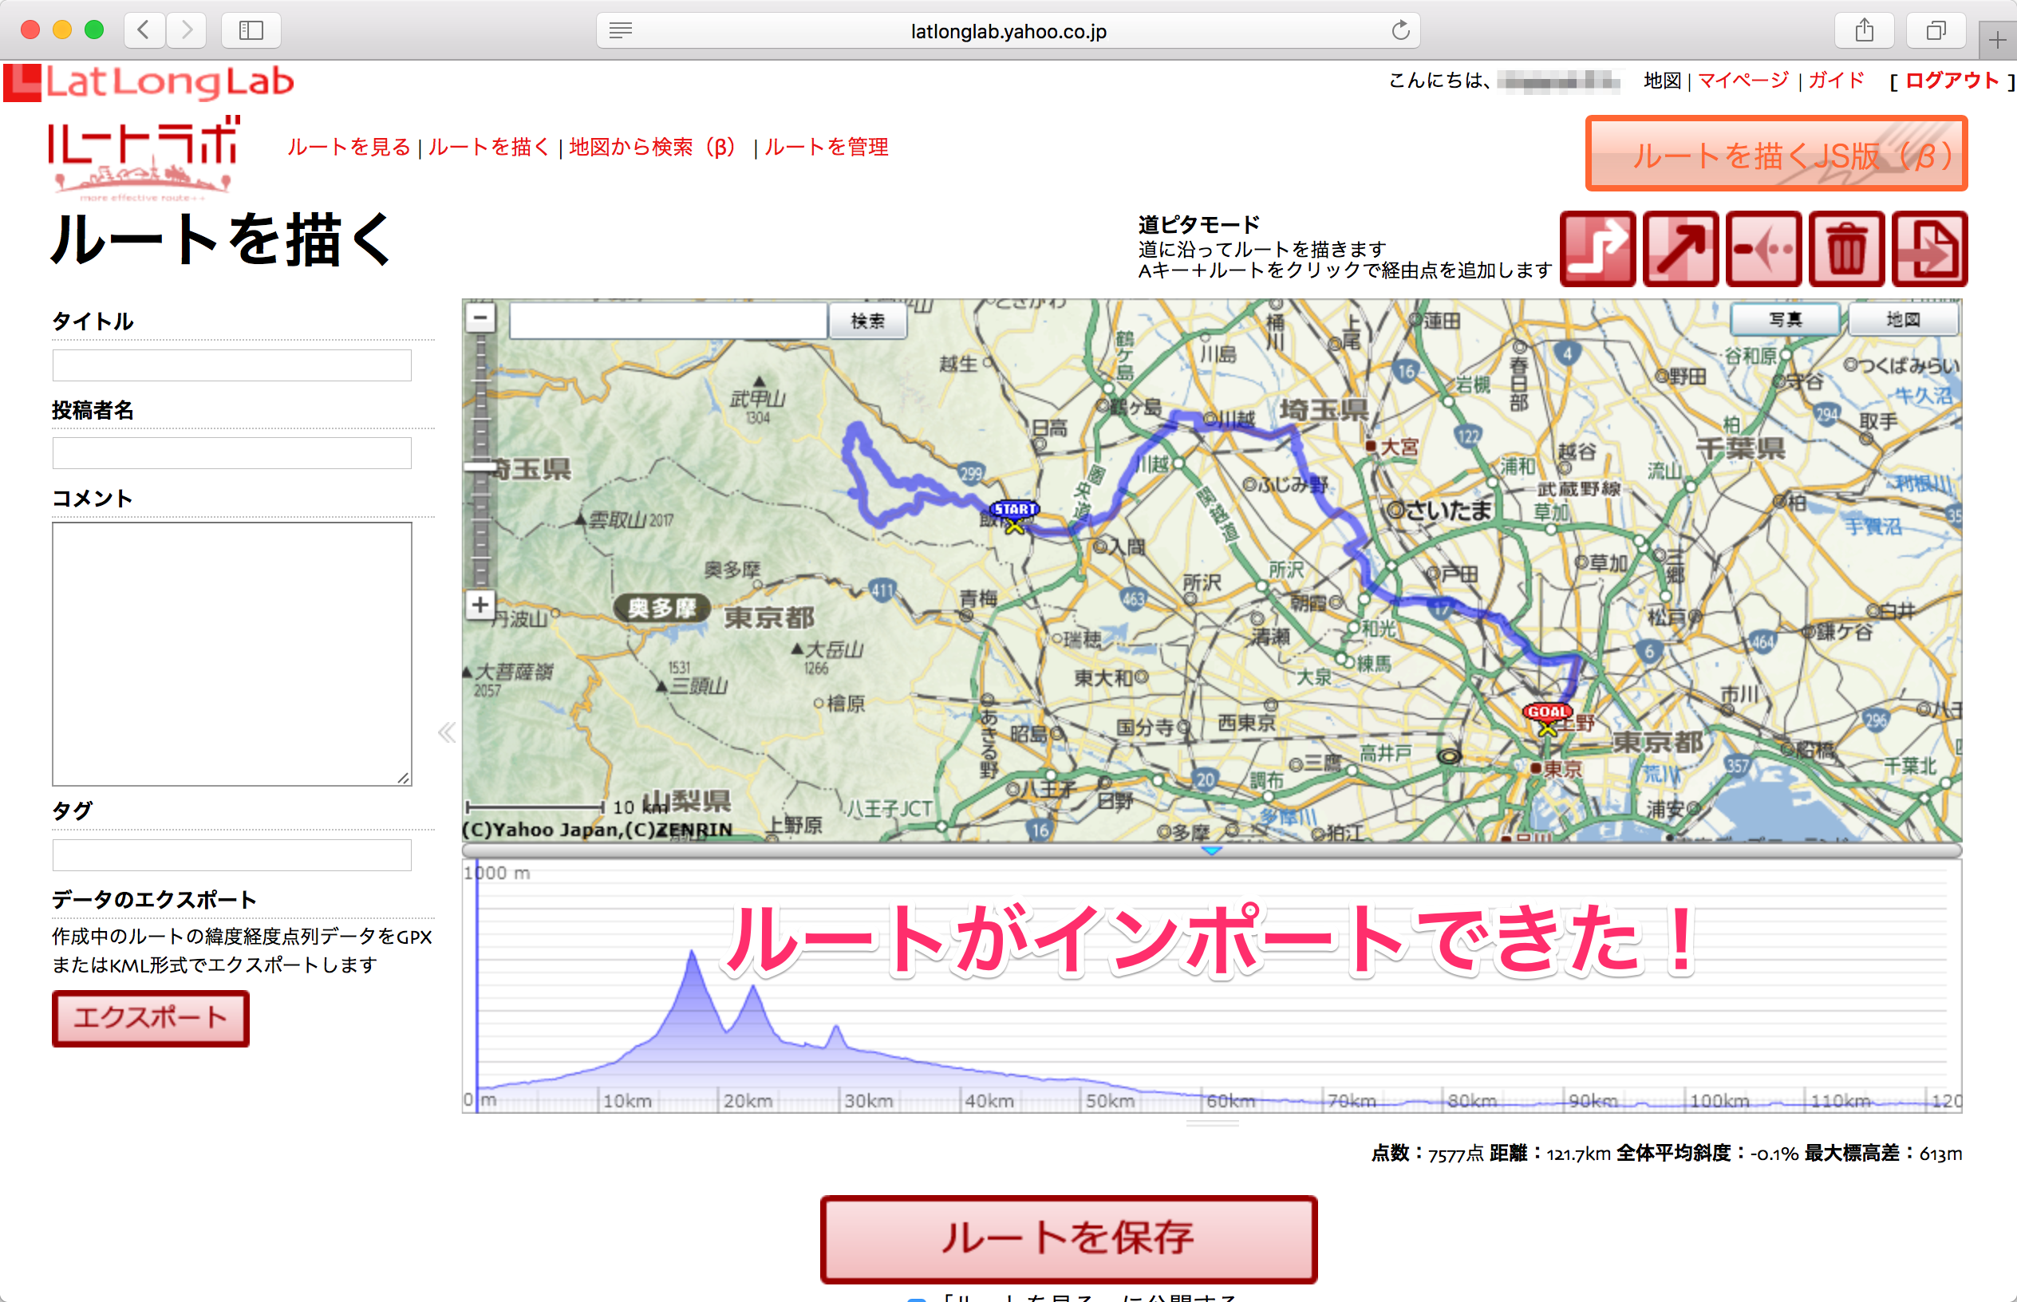Click the map zoom level slider track

coord(480,524)
